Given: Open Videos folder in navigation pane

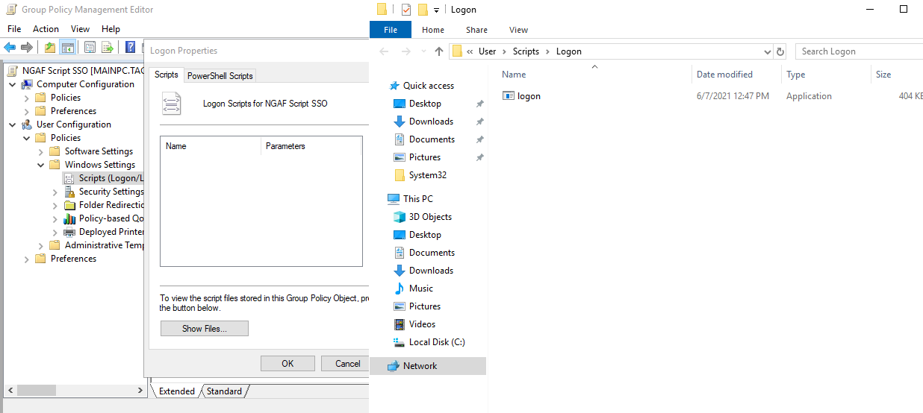Looking at the screenshot, I should tap(422, 324).
